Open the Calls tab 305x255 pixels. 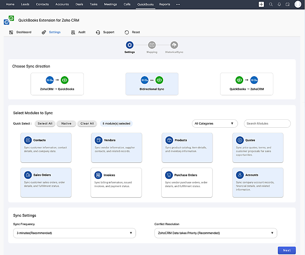(127, 4)
